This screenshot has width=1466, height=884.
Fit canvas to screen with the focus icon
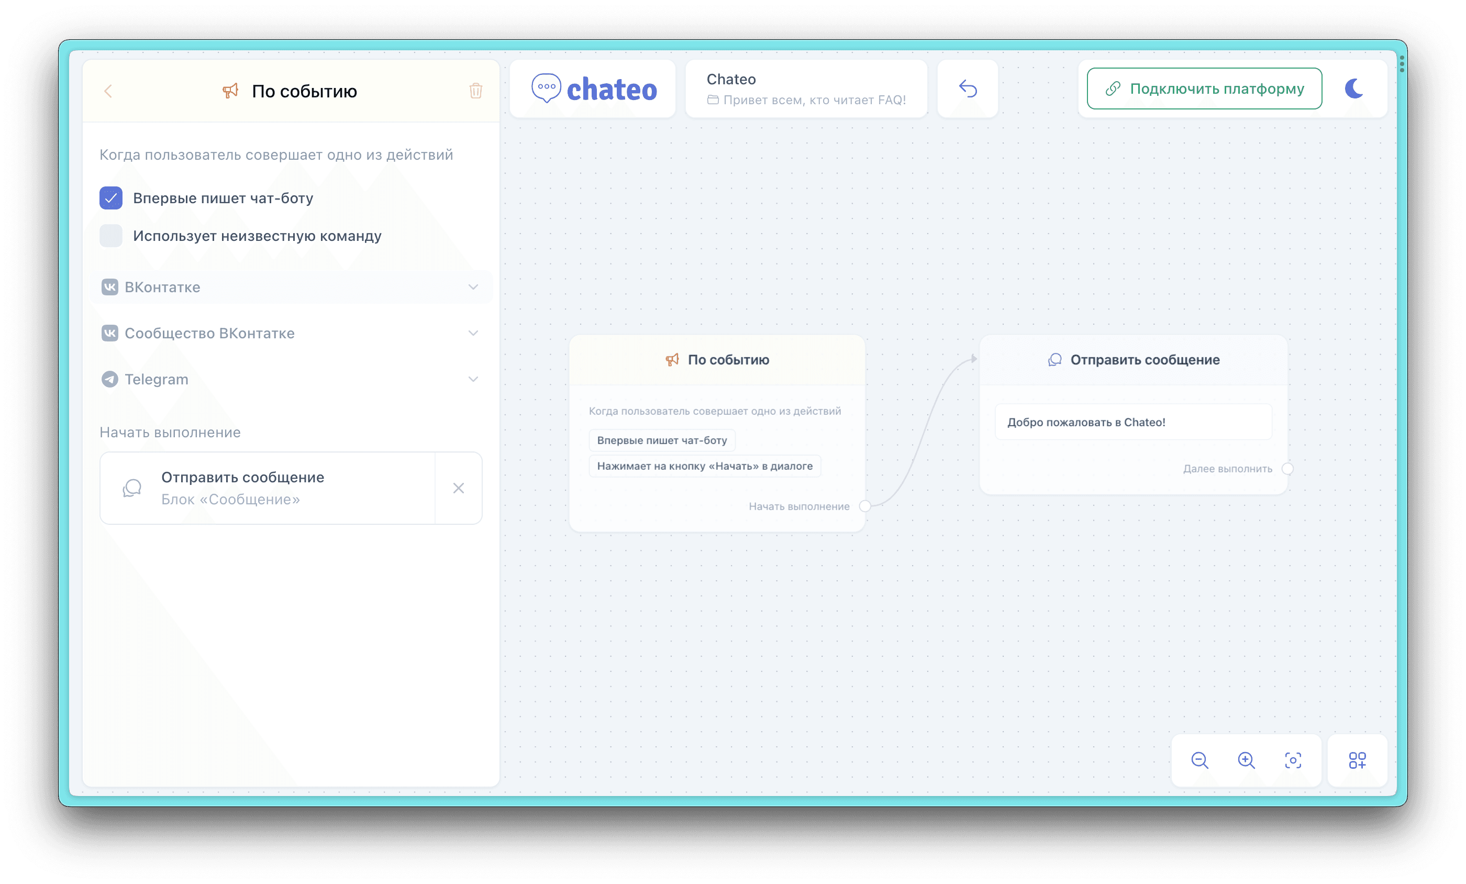tap(1293, 760)
